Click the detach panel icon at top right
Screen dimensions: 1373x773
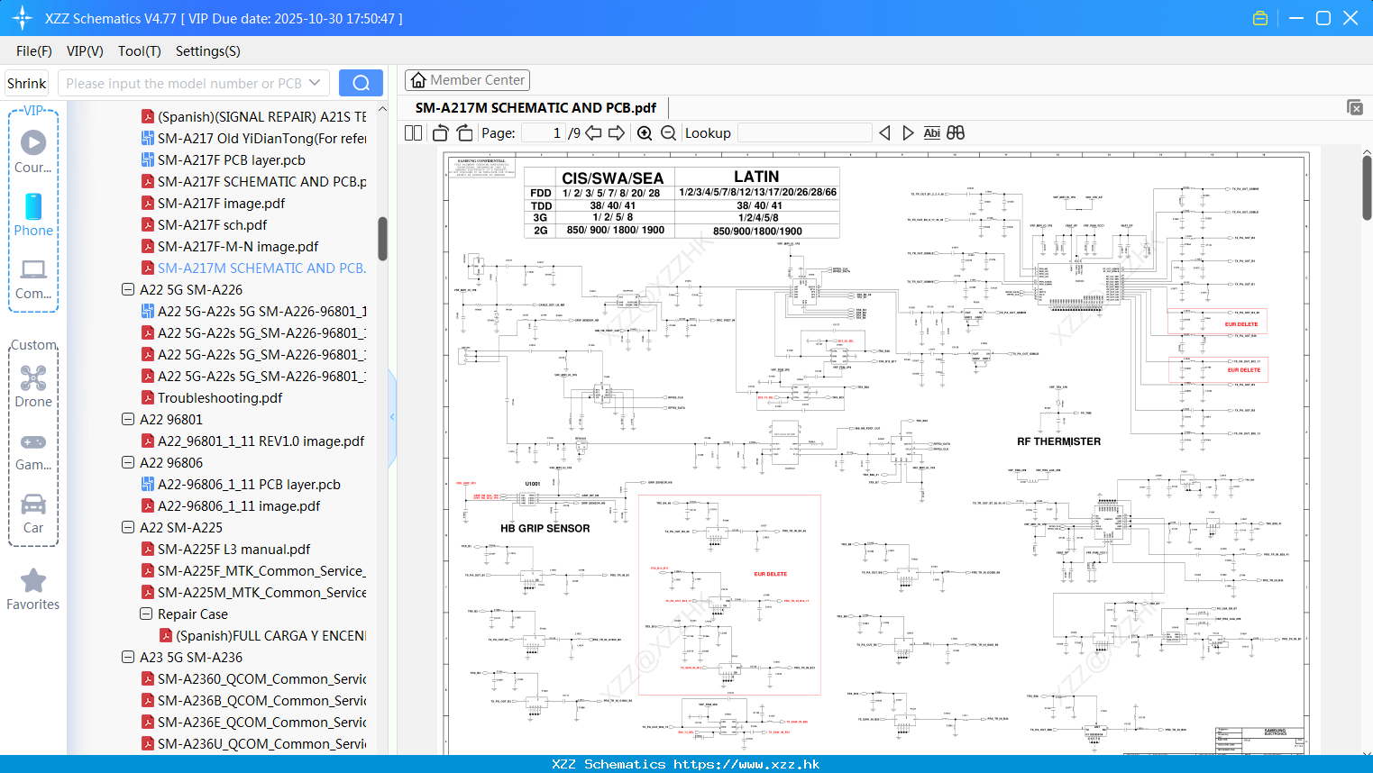1355,107
